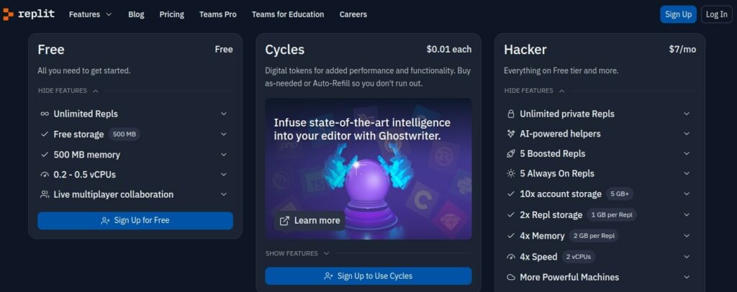
Task: Click the Replit logo icon
Action: tap(8, 14)
